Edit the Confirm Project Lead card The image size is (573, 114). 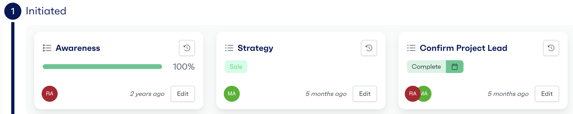[547, 94]
